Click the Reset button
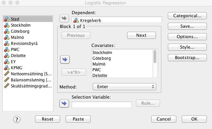Image resolution: width=212 pixels, height=129 pixels. (48, 119)
